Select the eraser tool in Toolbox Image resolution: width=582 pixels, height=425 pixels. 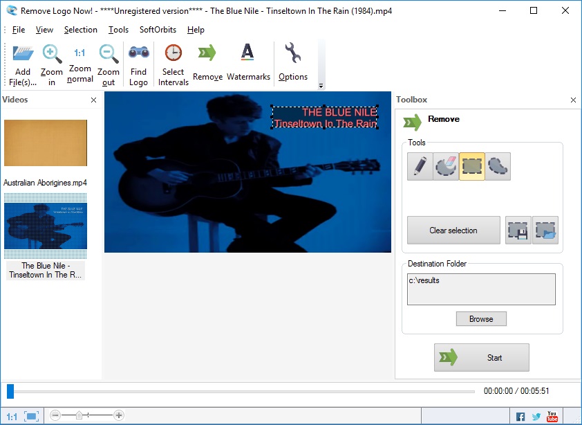coord(446,166)
